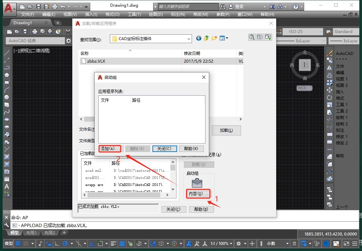
Task: Click the 内容(O)... startup suite button
Action: (x=198, y=194)
